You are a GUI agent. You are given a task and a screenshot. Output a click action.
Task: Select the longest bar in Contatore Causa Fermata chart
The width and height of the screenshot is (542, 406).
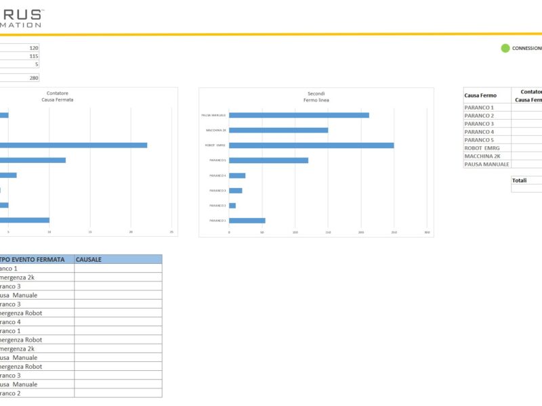pyautogui.click(x=75, y=145)
